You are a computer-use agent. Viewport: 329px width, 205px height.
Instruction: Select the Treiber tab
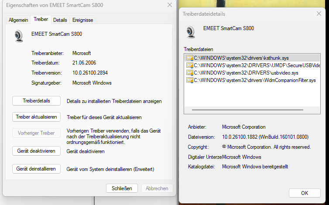41,19
